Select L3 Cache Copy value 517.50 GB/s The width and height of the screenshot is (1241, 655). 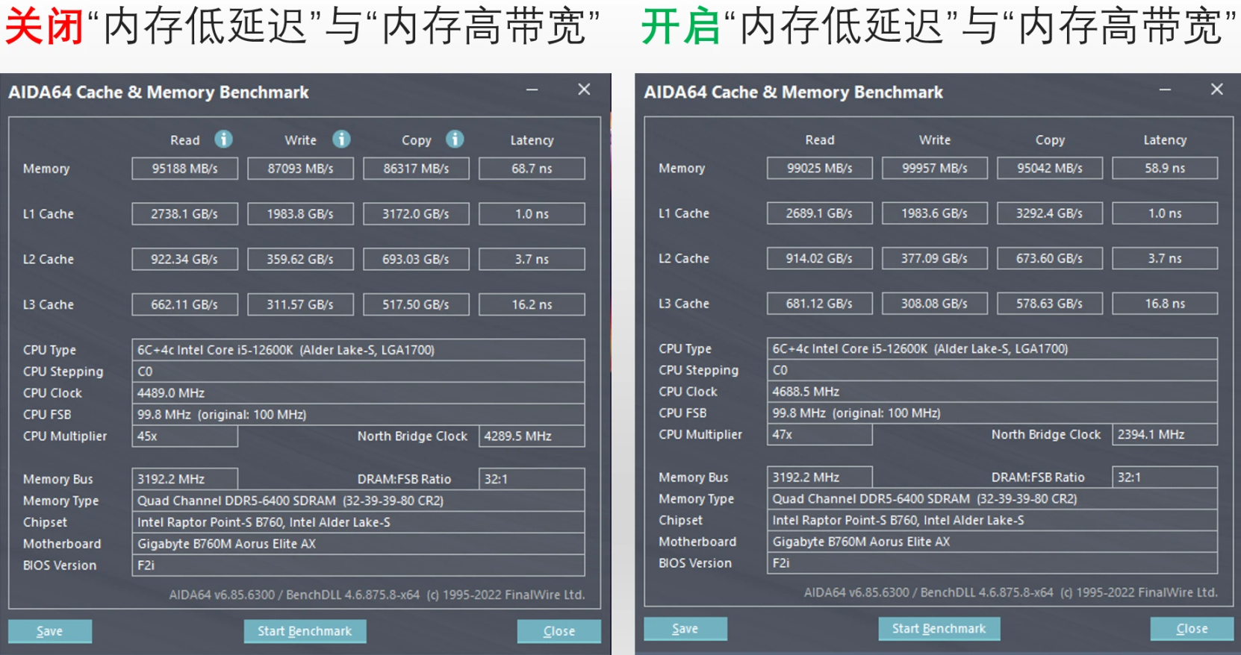tap(417, 304)
